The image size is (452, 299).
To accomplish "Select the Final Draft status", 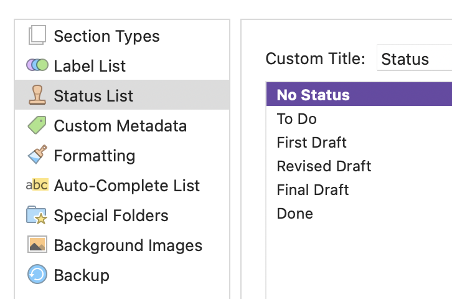I will pos(359,190).
